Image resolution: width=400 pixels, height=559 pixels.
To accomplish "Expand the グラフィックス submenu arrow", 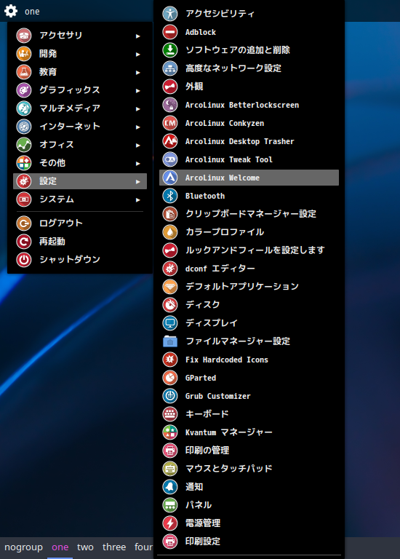I will [138, 90].
